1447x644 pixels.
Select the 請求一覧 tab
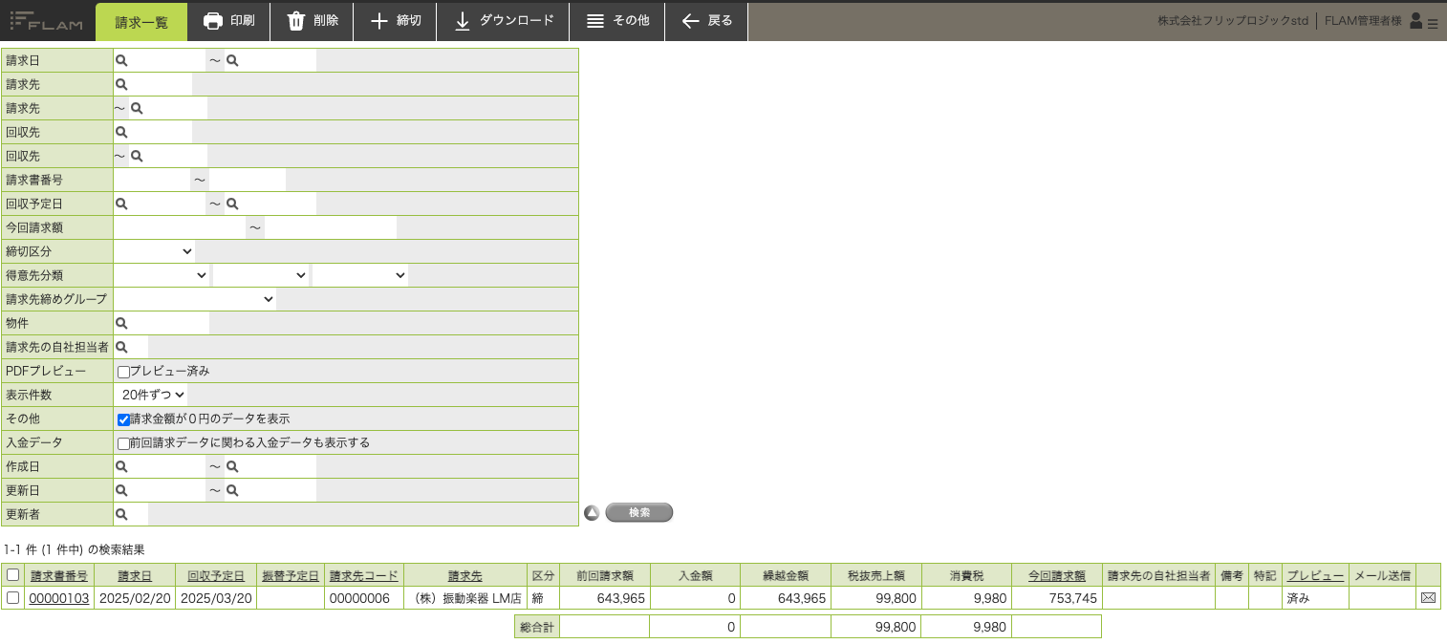(141, 21)
